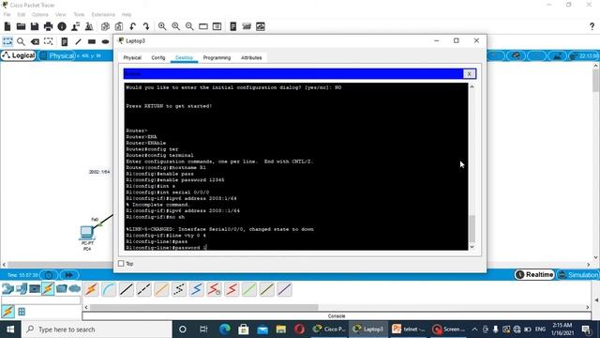Select the Delete tool icon
The image size is (600, 338).
point(35,41)
